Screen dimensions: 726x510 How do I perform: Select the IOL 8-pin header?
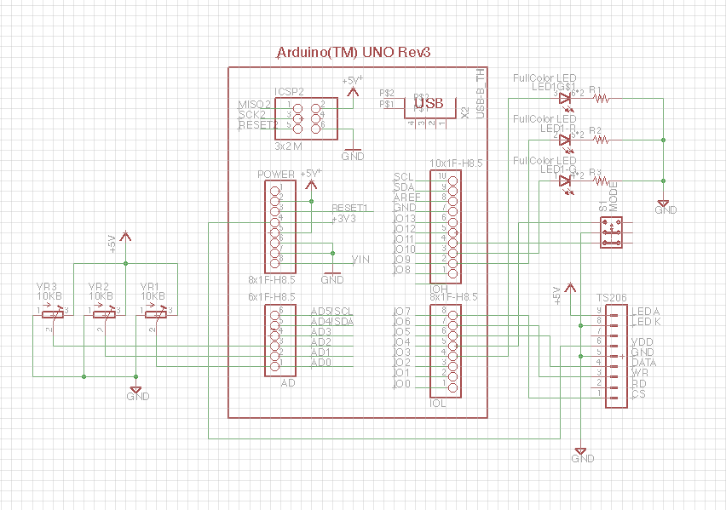(x=446, y=351)
